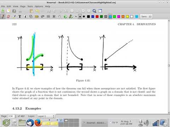Pick the gray color swatch
The width and height of the screenshot is (170, 127).
(x=106, y=17)
